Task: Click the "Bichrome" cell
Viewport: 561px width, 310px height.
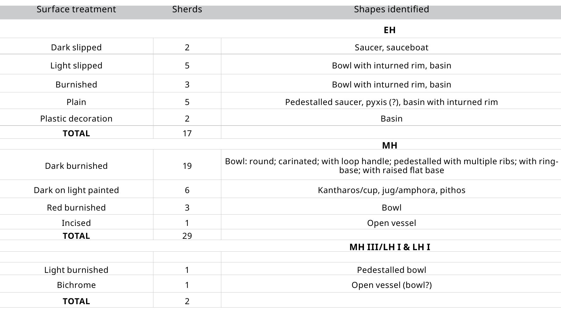Action: (x=76, y=285)
